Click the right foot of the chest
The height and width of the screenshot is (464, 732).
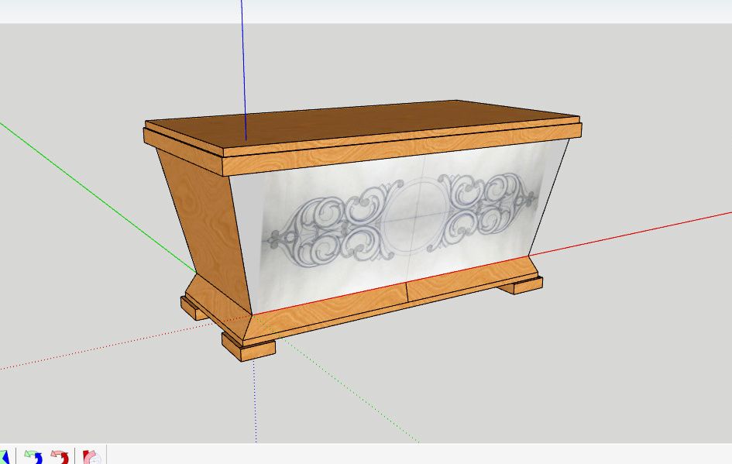(x=519, y=285)
